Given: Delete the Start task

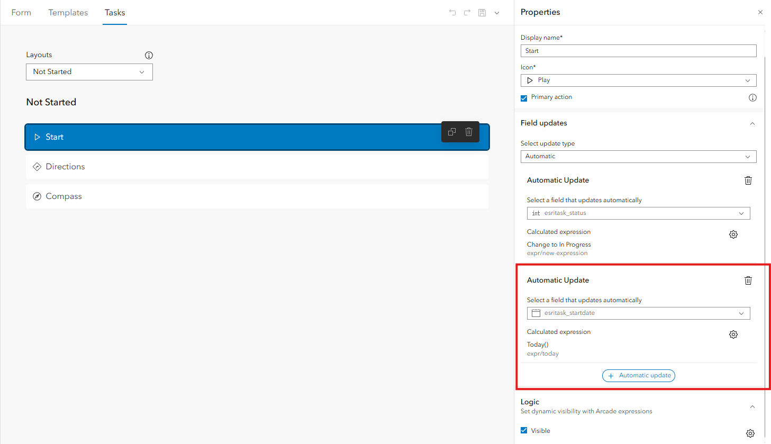Looking at the screenshot, I should click(x=469, y=132).
